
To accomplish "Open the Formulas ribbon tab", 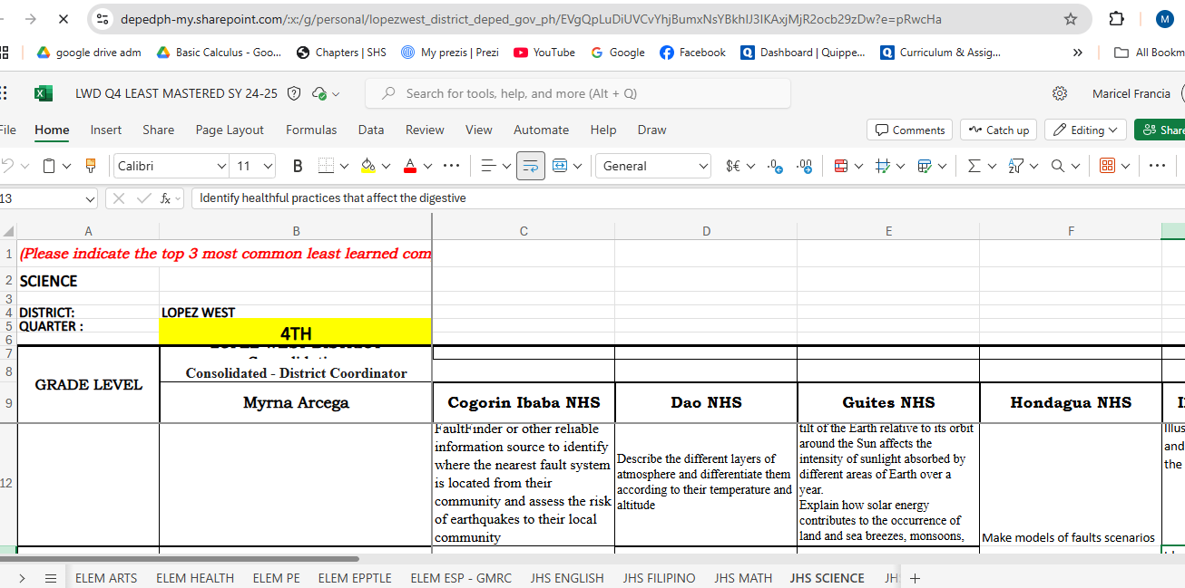I will [x=311, y=130].
